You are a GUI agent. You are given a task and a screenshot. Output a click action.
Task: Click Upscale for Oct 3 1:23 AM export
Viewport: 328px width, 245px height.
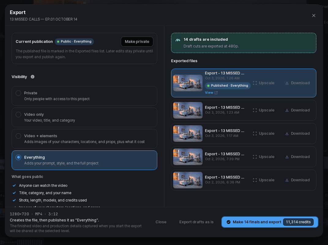click(x=263, y=110)
